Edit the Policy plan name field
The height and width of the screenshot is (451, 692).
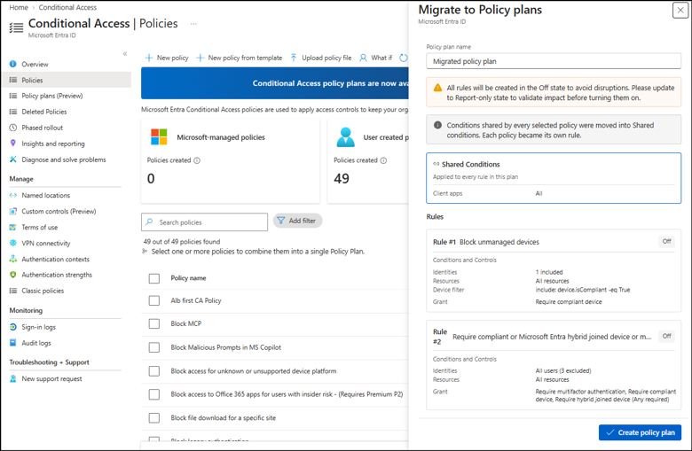pyautogui.click(x=554, y=61)
